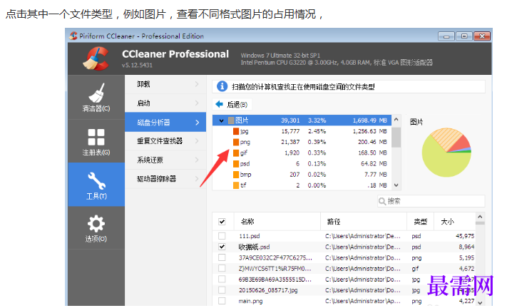
Task: Open the 驱动器擦除器 menu item
Action: pyautogui.click(x=165, y=178)
